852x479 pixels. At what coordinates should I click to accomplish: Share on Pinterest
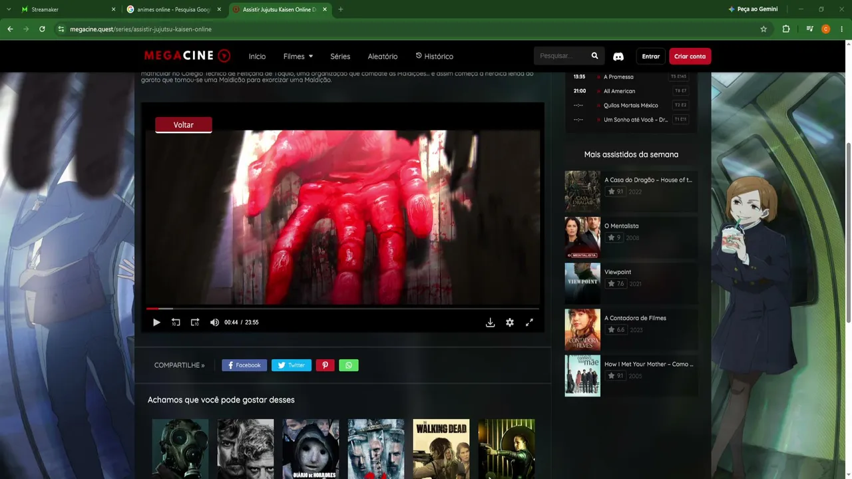[325, 365]
